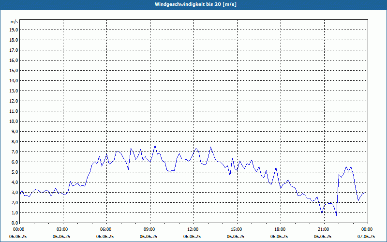
Task: Click the '8,0' y-axis label
Action: [x=15, y=141]
